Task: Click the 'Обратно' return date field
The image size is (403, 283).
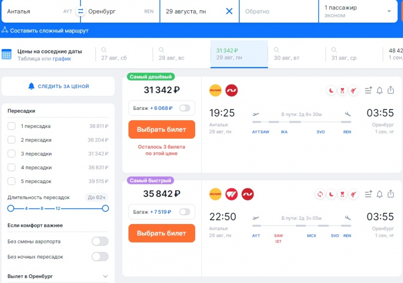Action: click(279, 11)
